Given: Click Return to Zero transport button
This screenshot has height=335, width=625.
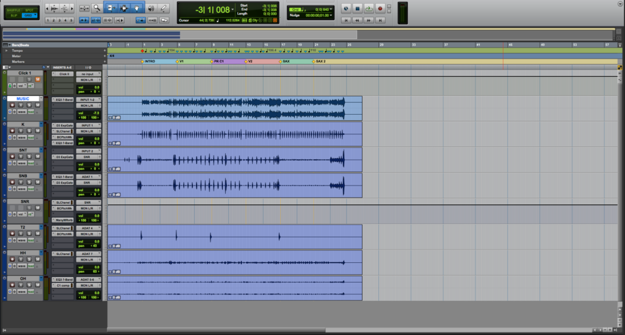Looking at the screenshot, I should click(346, 20).
